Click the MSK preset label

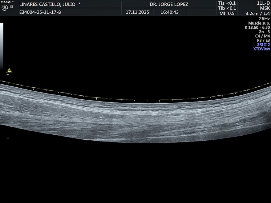[265, 8]
